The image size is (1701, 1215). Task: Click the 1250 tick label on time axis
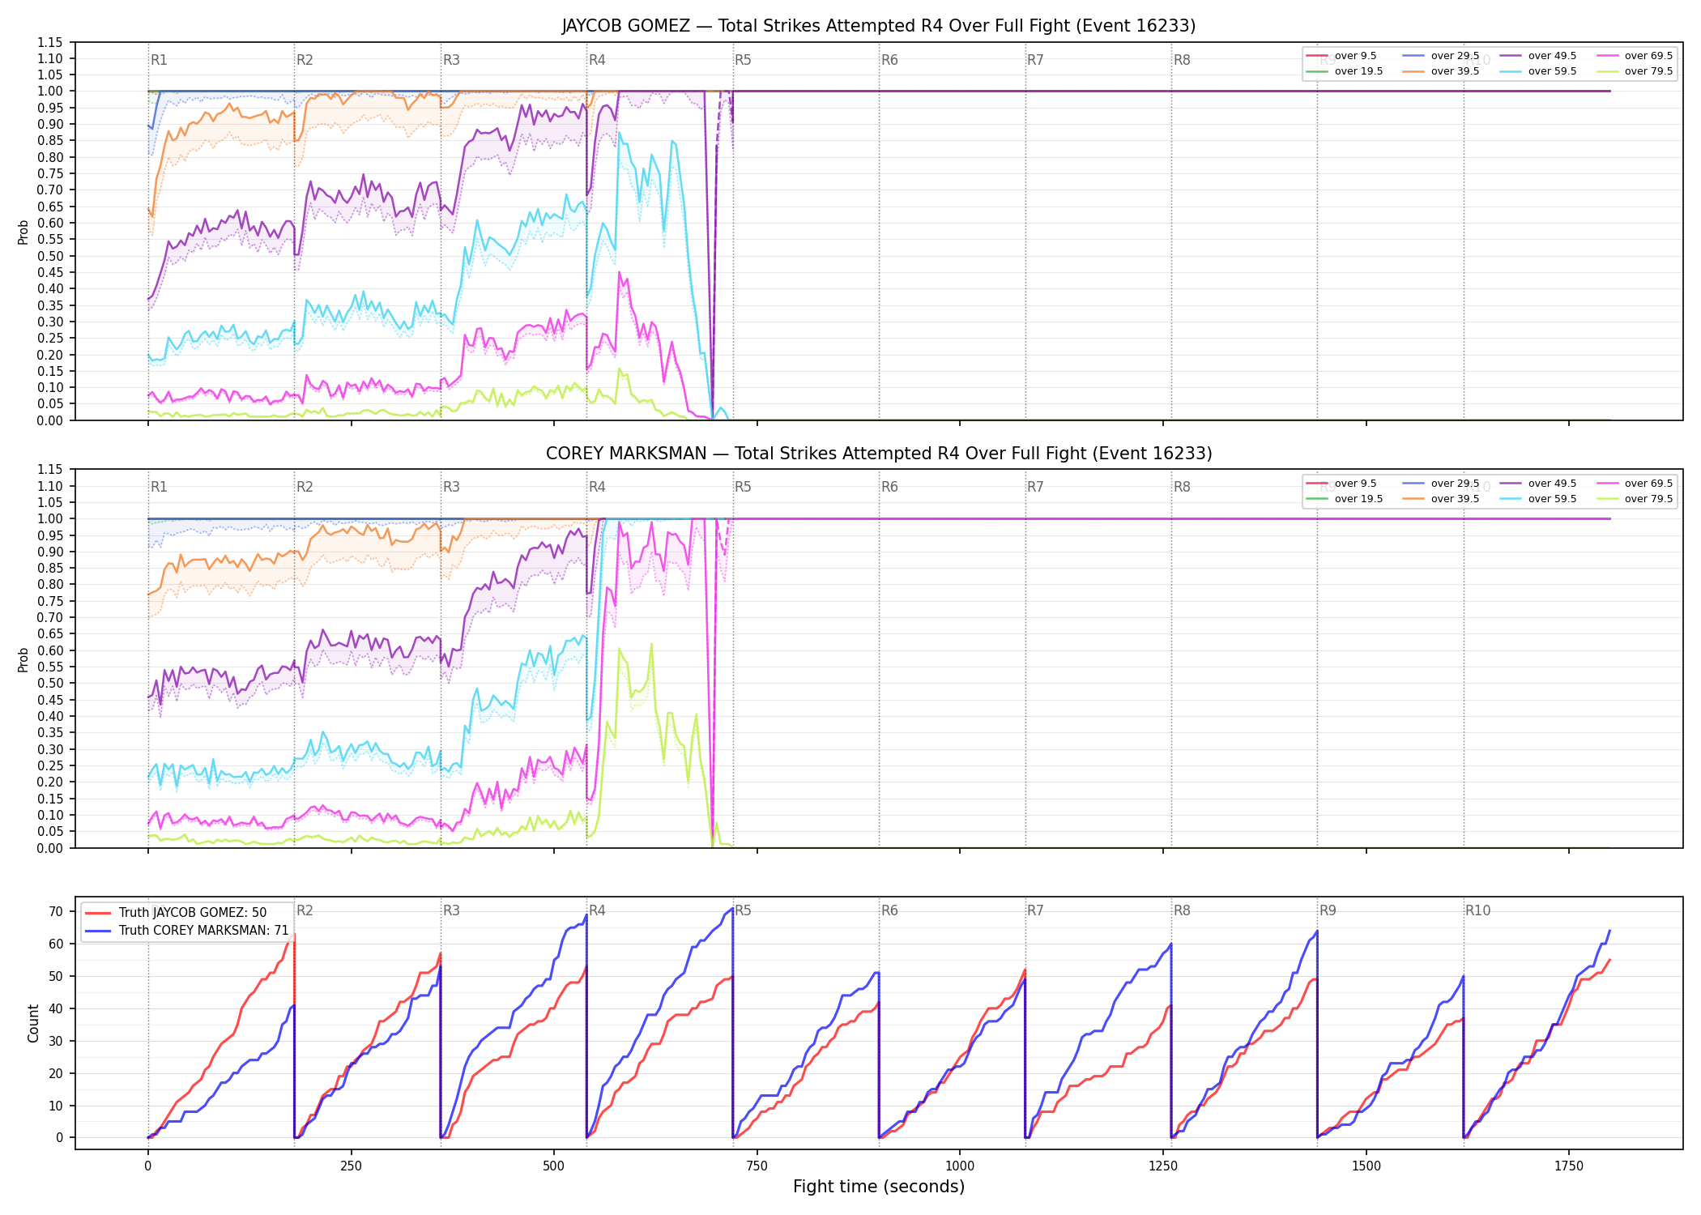(x=1163, y=1166)
